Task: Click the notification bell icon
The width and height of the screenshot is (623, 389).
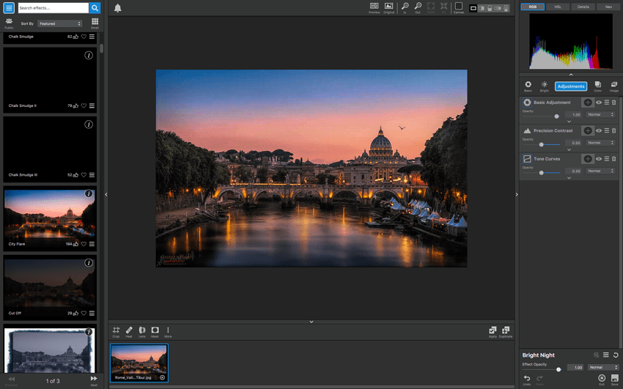Action: (117, 9)
